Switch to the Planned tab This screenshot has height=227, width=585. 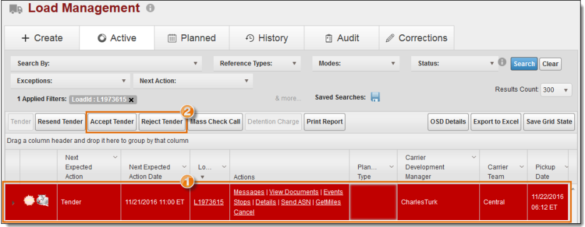[192, 38]
